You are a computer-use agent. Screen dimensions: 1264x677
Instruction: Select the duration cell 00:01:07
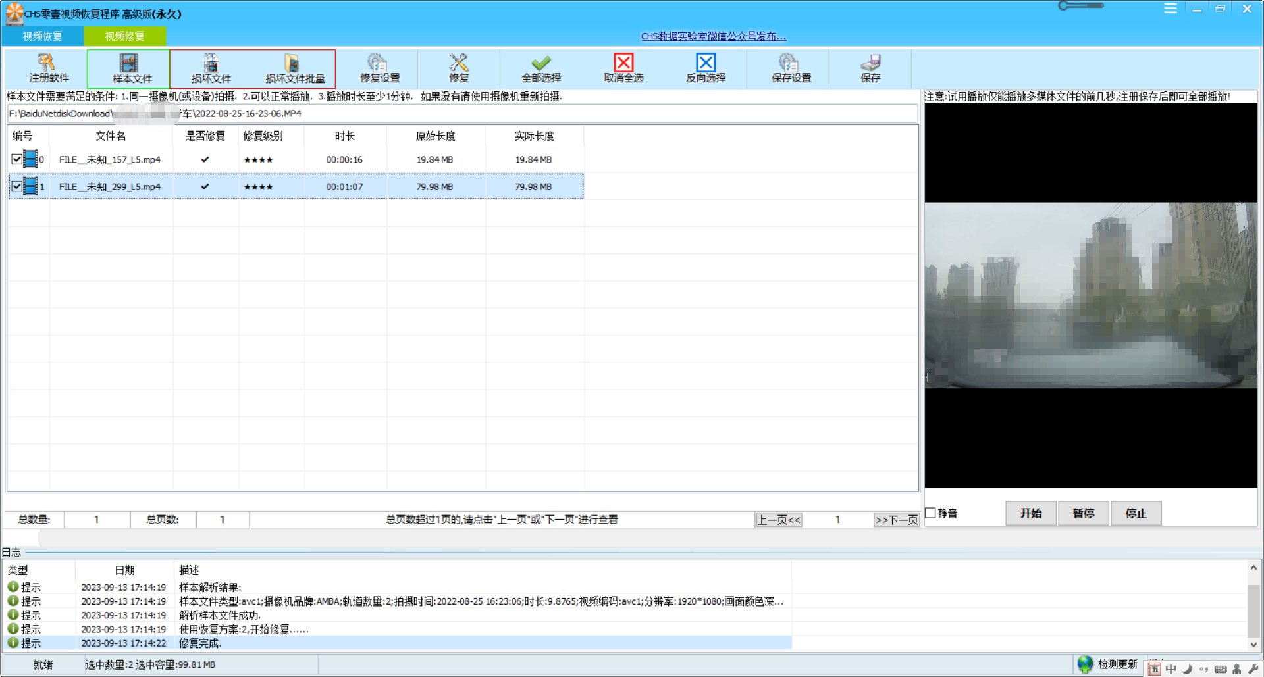[344, 187]
